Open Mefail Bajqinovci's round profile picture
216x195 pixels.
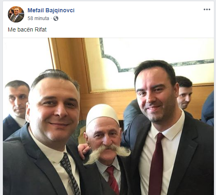pyautogui.click(x=16, y=14)
